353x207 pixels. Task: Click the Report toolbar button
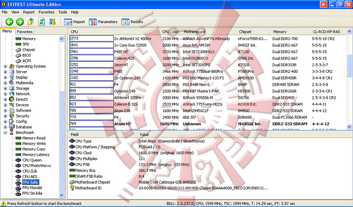click(x=75, y=22)
